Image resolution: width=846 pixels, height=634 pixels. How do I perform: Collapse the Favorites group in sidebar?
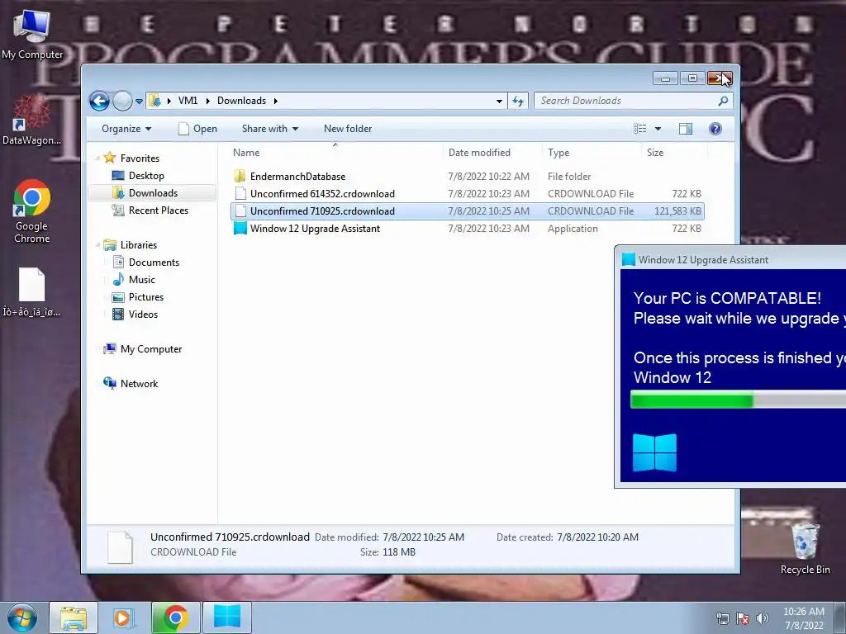97,158
